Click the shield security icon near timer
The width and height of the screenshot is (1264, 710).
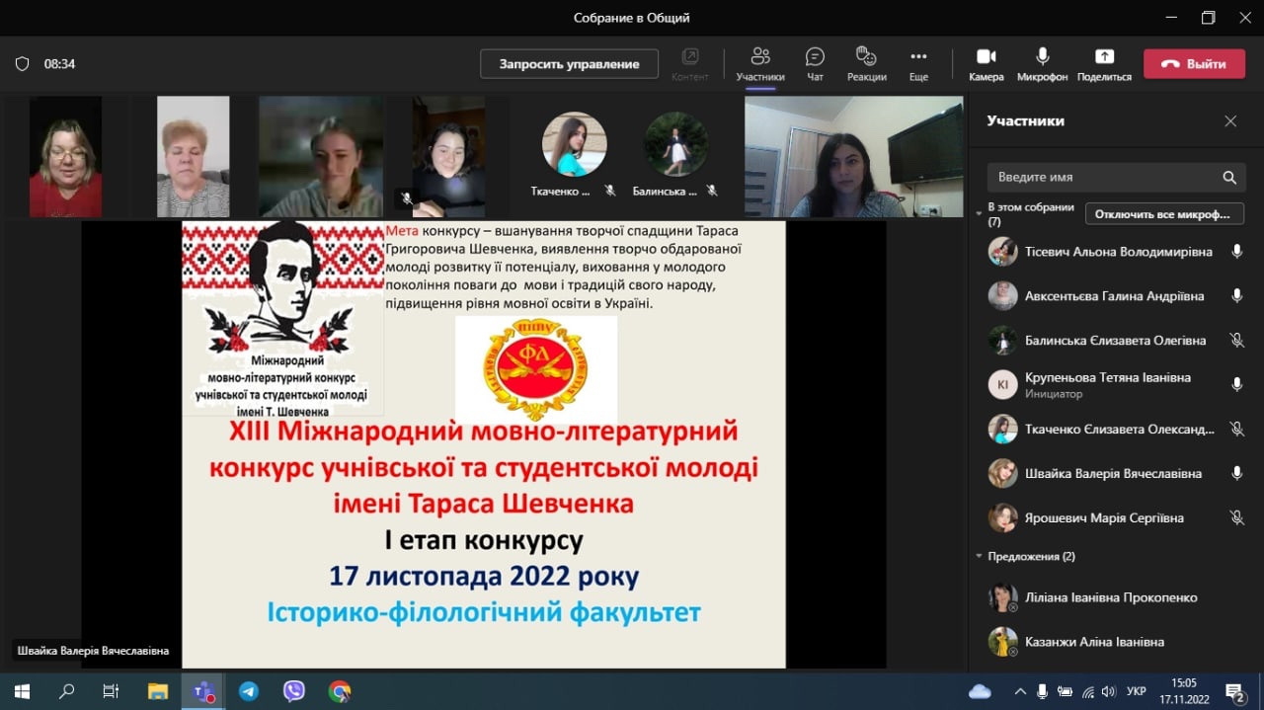click(x=22, y=63)
